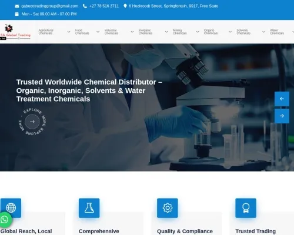This screenshot has width=294, height=235.
Task: Click the Comprehensive card title
Action: [99, 231]
